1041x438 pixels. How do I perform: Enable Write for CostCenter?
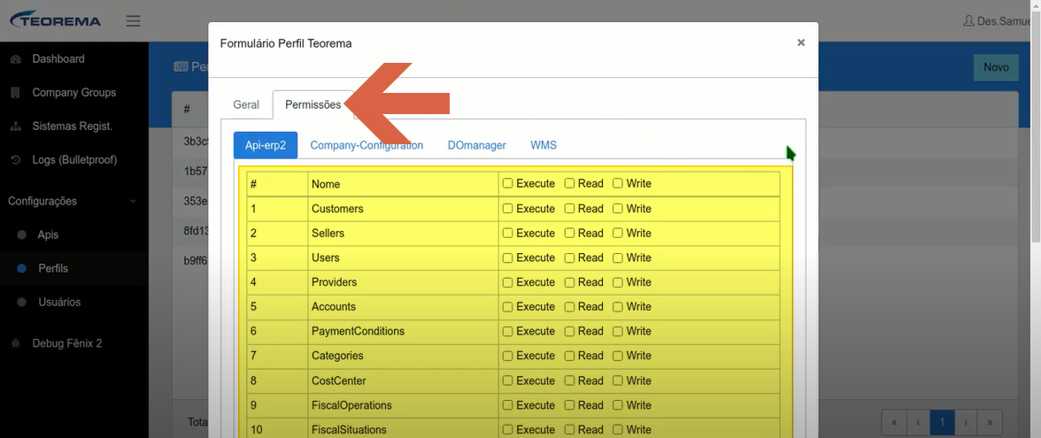point(618,380)
